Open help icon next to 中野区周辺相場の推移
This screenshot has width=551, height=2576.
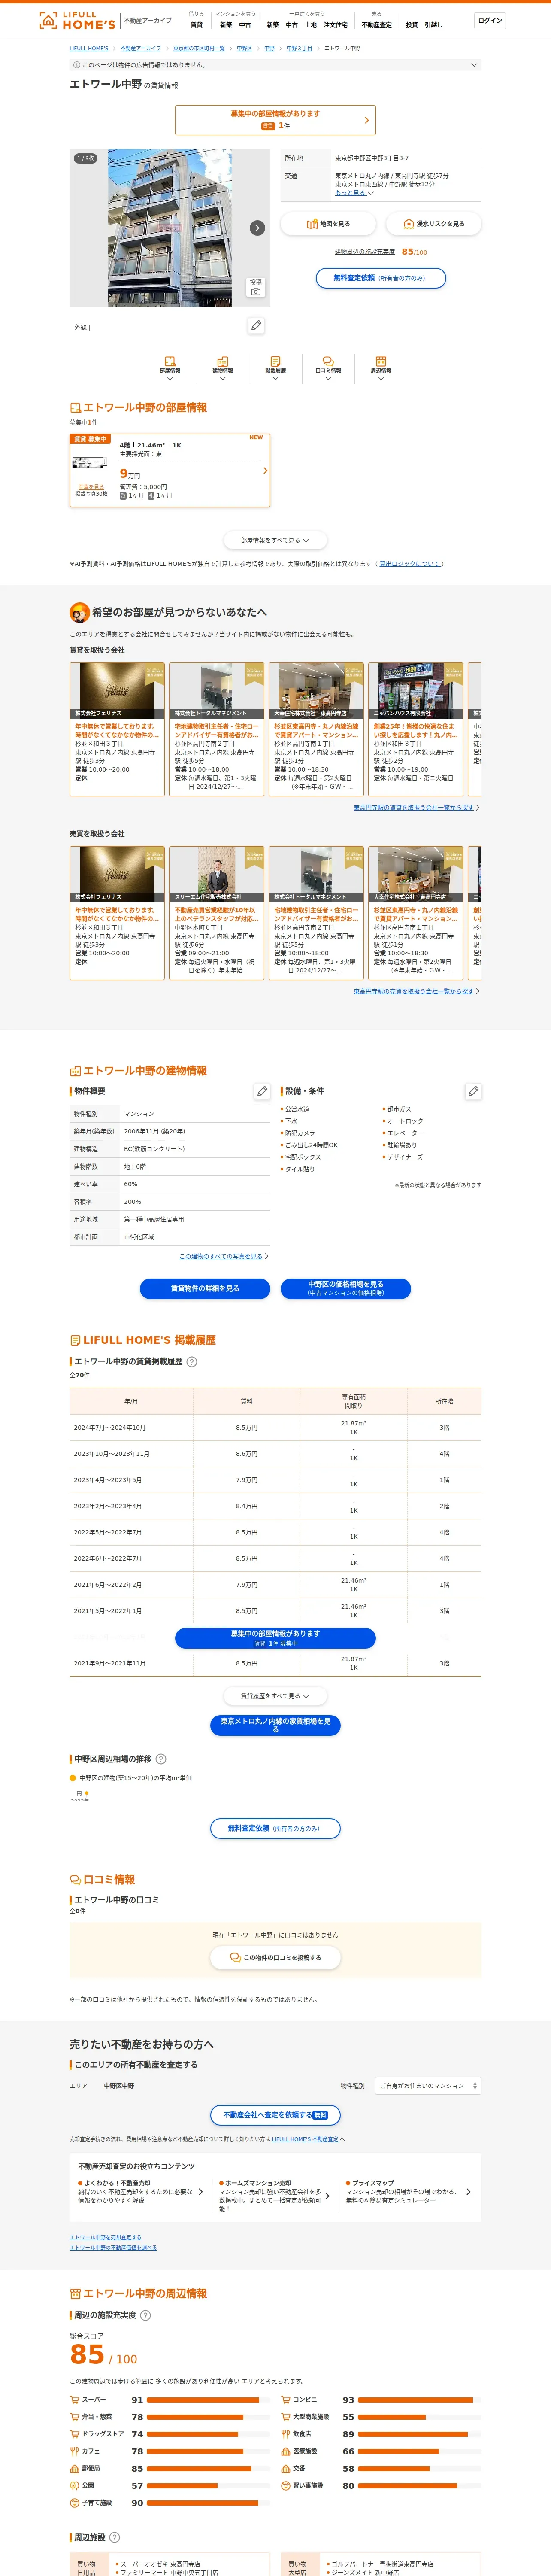pyautogui.click(x=161, y=1759)
